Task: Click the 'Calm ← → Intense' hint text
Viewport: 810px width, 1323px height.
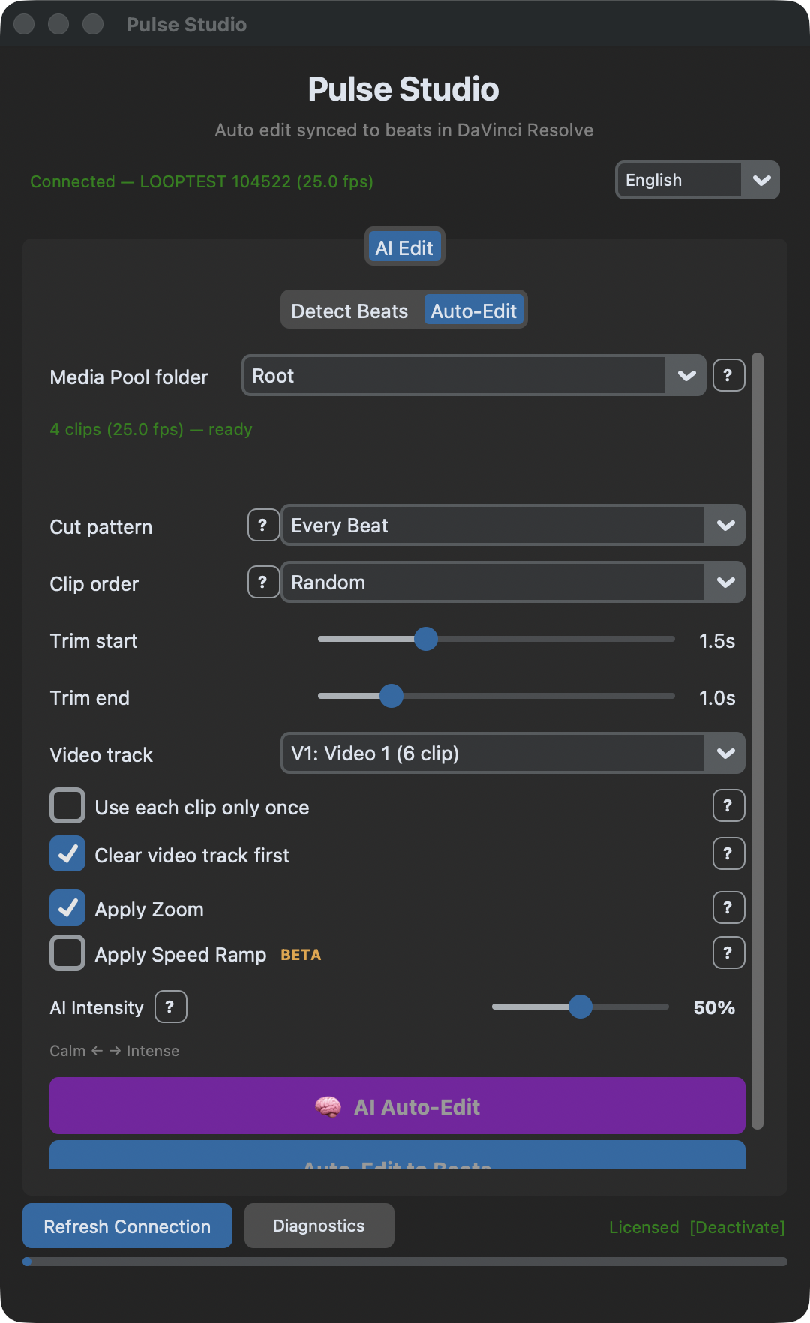Action: click(114, 1051)
